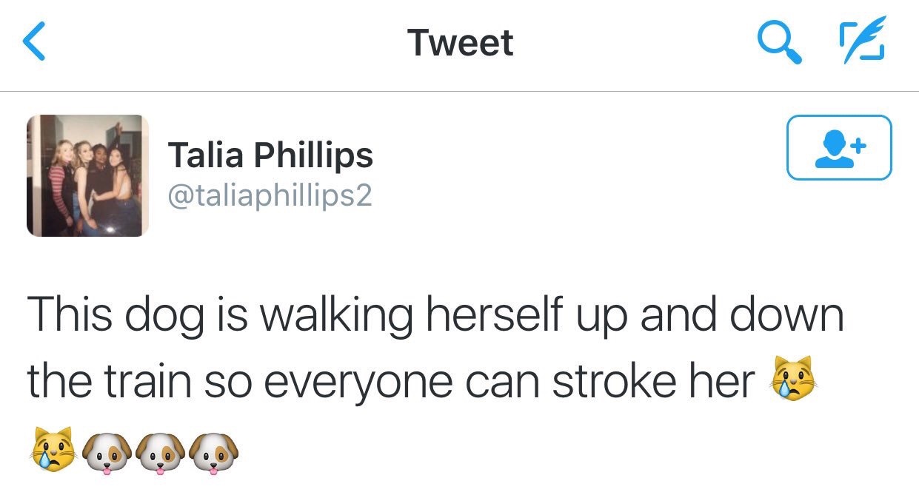Select the last dog face emoji
919x495 pixels.
click(215, 450)
